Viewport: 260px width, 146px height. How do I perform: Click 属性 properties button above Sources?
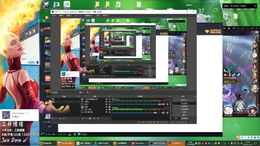[82, 92]
